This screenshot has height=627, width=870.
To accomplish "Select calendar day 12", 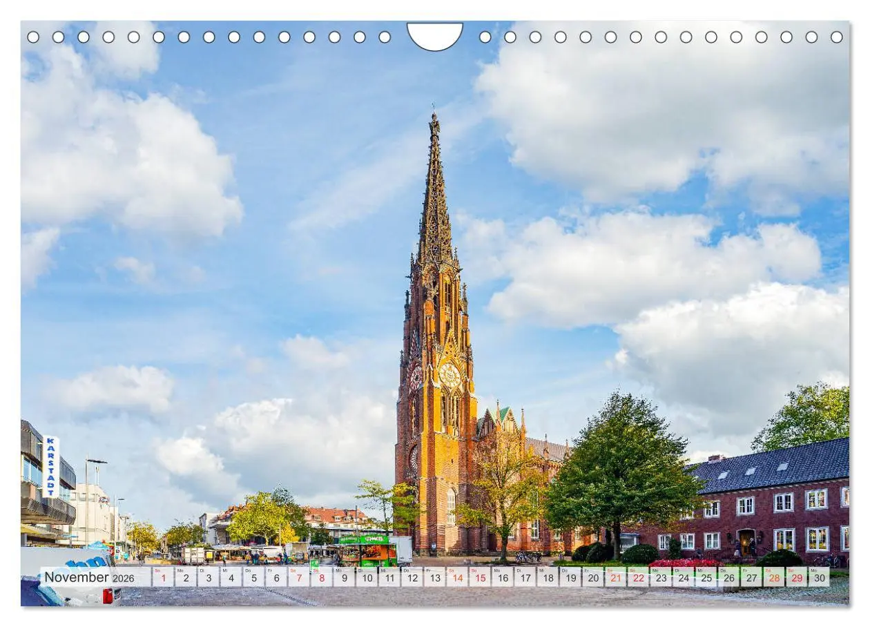I will click(412, 577).
